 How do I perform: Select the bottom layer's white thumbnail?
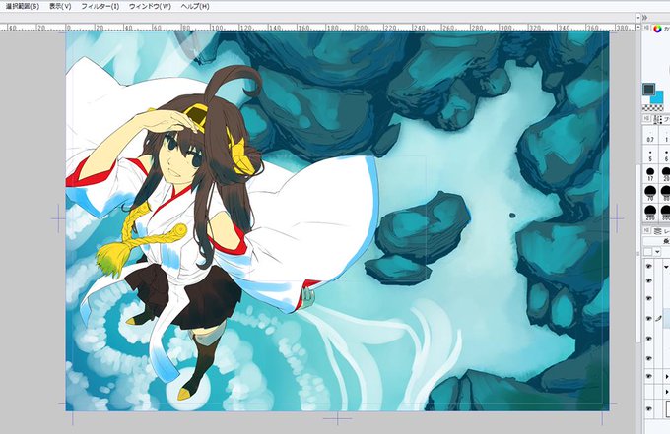pos(667,408)
